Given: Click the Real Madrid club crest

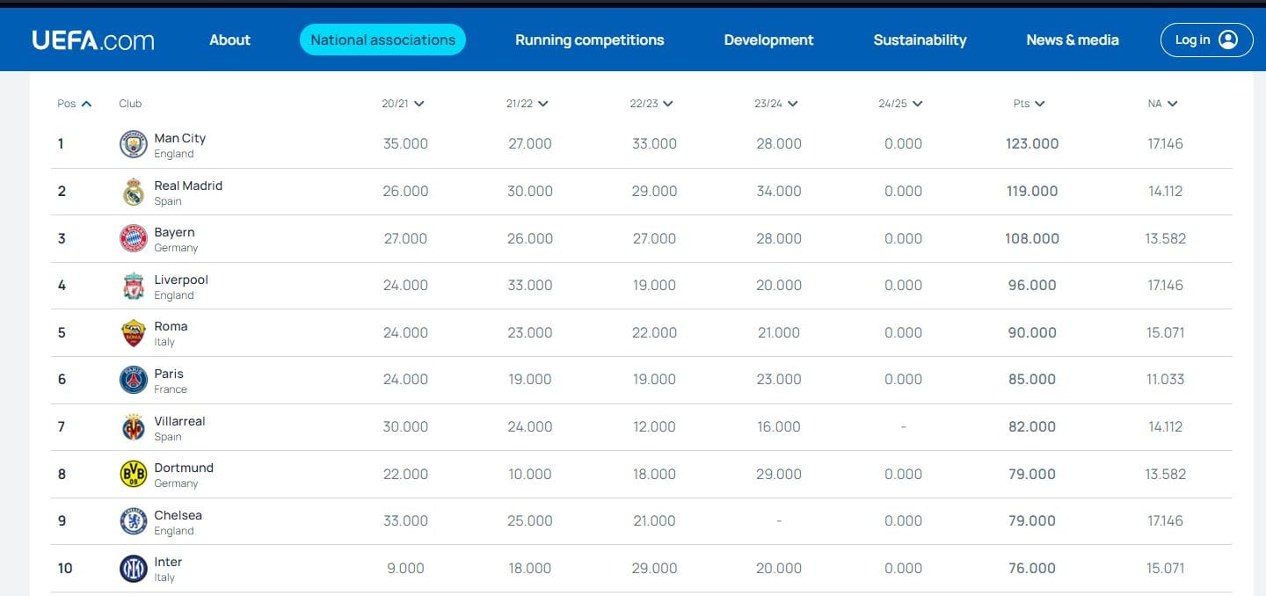Looking at the screenshot, I should point(134,192).
